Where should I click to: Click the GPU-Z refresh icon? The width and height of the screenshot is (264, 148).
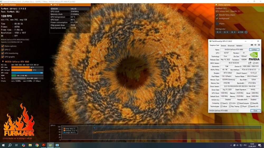click(x=255, y=45)
